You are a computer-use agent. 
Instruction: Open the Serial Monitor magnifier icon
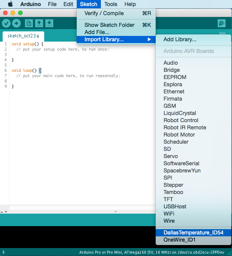tap(221, 23)
